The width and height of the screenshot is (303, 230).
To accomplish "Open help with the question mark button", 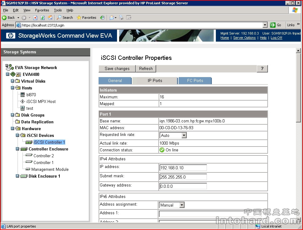I will click(262, 69).
